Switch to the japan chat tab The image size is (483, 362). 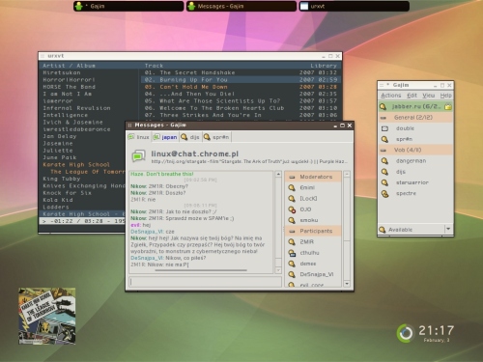pyautogui.click(x=165, y=137)
